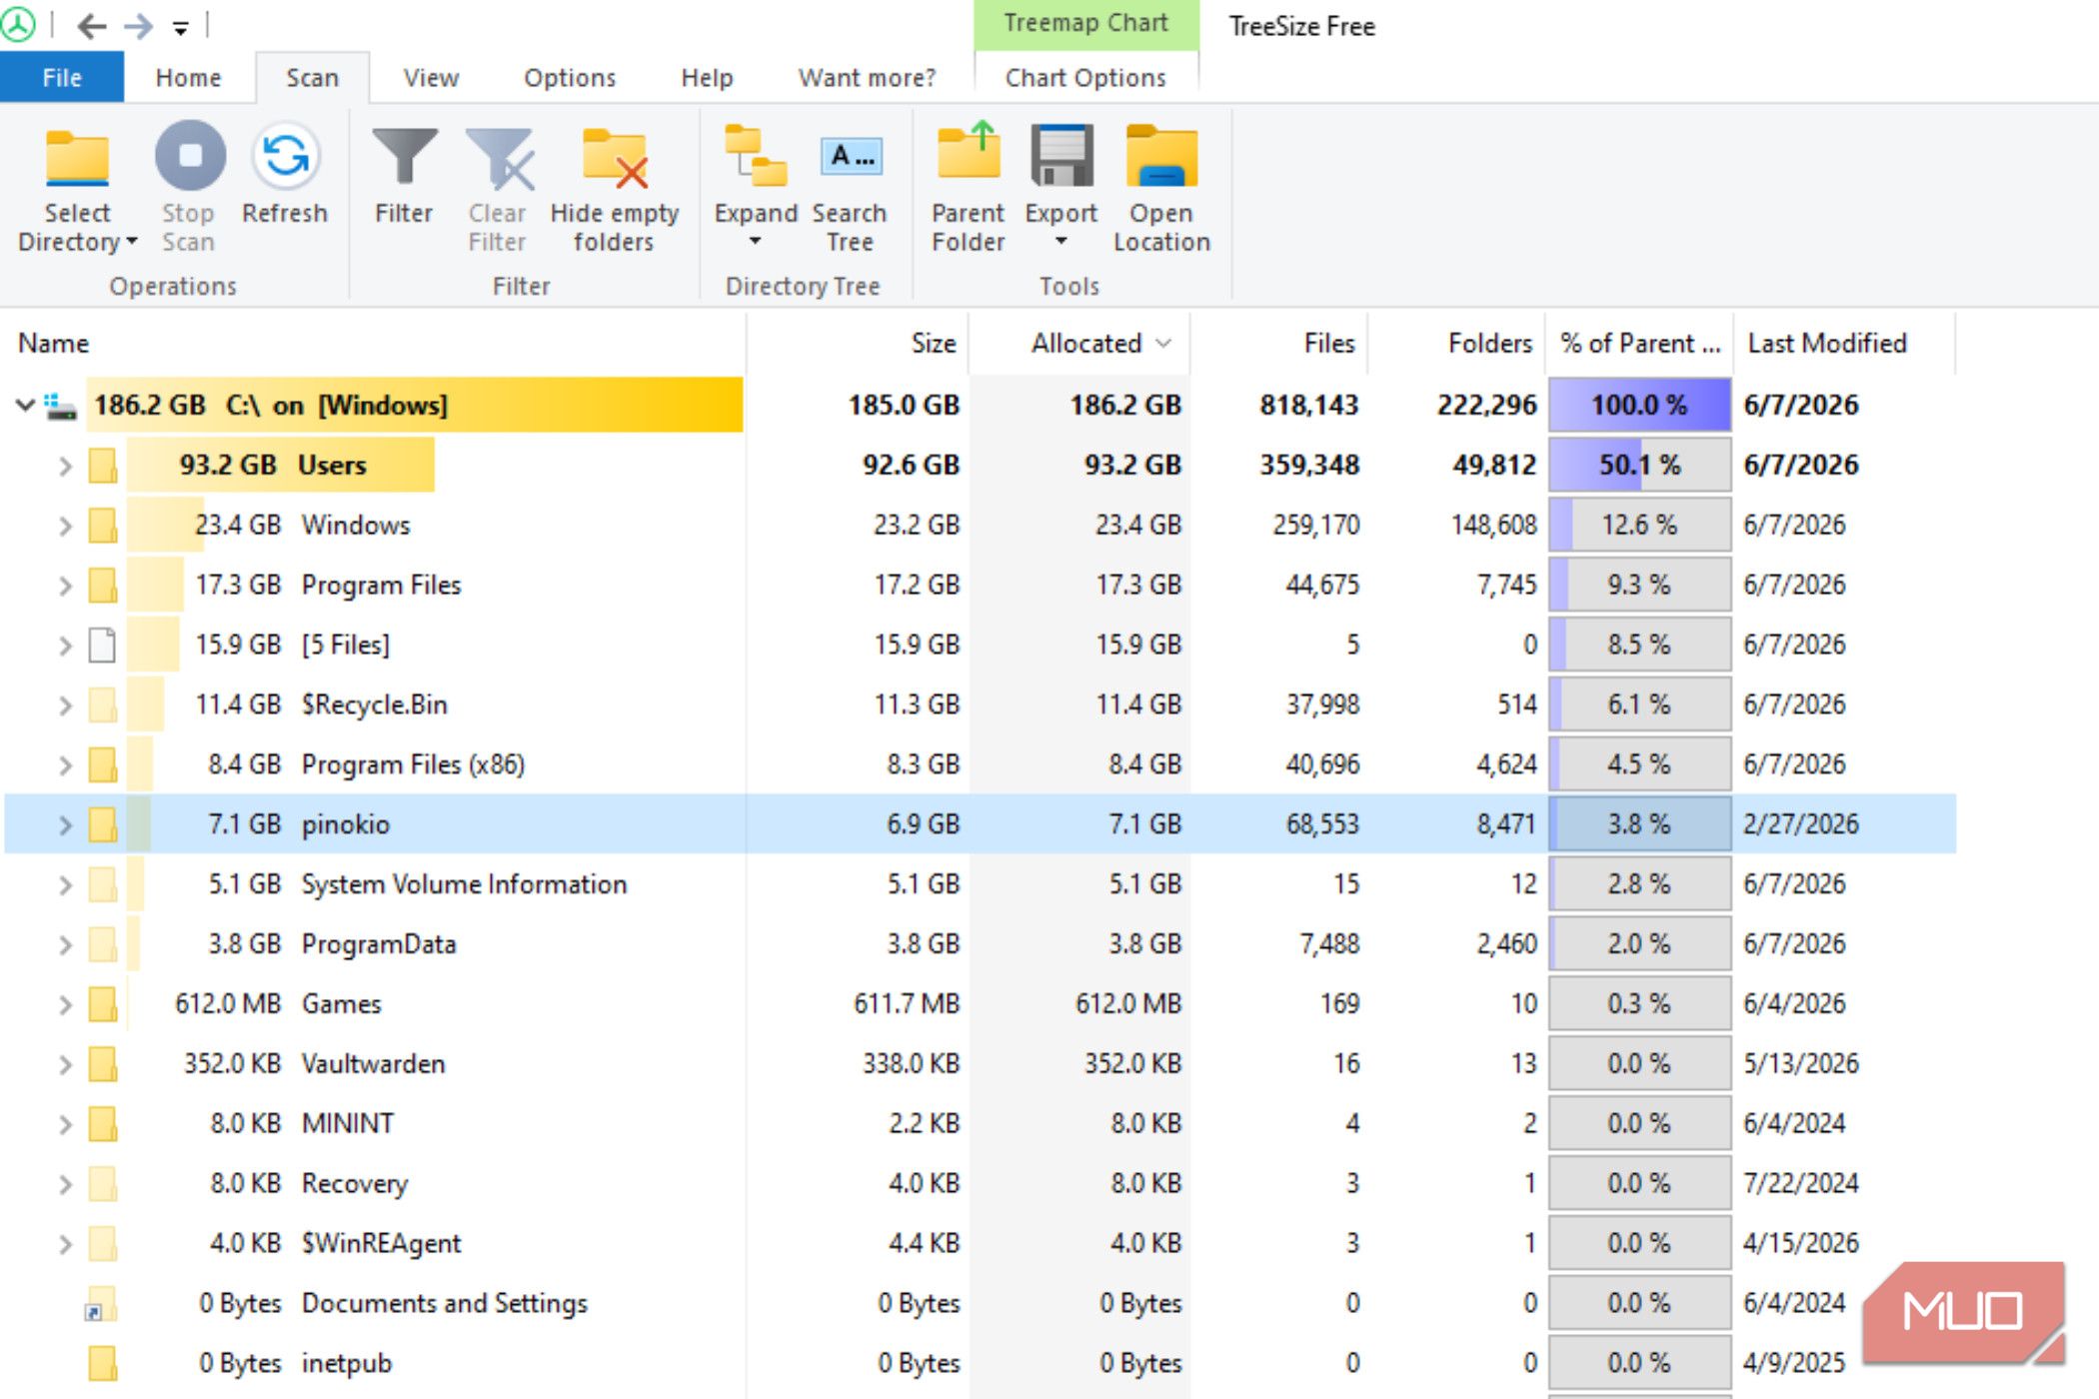Open the File menu
The width and height of the screenshot is (2099, 1399).
pyautogui.click(x=62, y=78)
